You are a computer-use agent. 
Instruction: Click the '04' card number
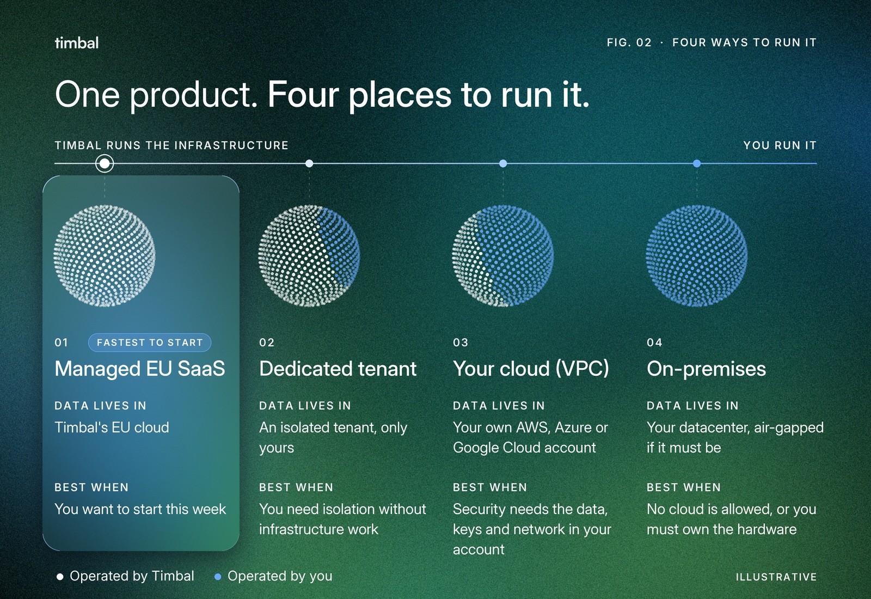point(654,343)
